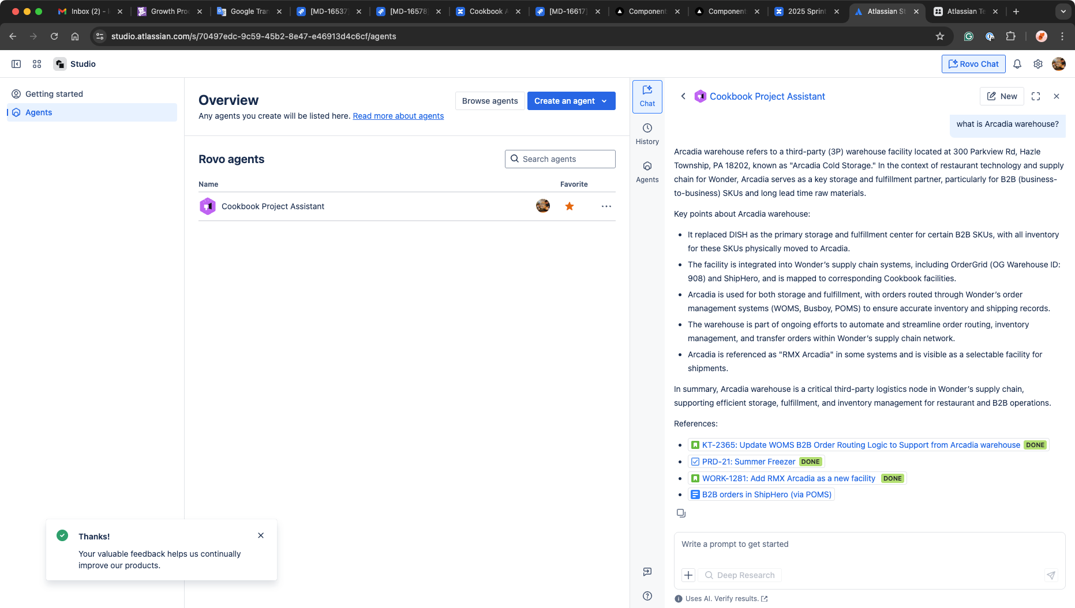This screenshot has height=608, width=1075.
Task: Open the Verify results external link
Action: [x=741, y=599]
